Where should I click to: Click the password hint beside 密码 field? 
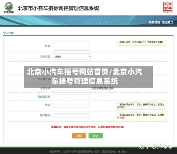(x=141, y=106)
